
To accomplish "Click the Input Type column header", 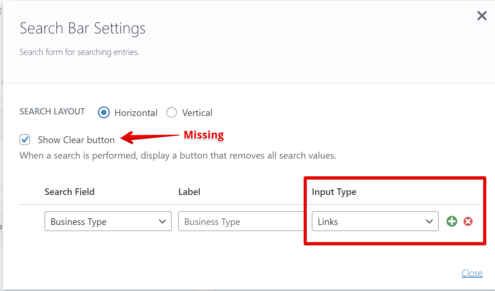I will [x=334, y=192].
